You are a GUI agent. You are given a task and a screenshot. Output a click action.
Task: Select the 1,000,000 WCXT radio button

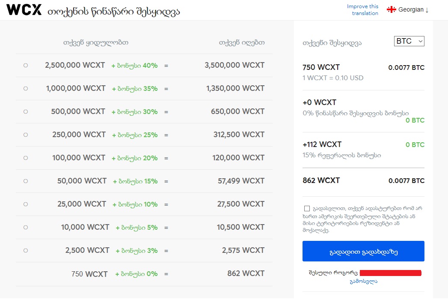pyautogui.click(x=26, y=89)
